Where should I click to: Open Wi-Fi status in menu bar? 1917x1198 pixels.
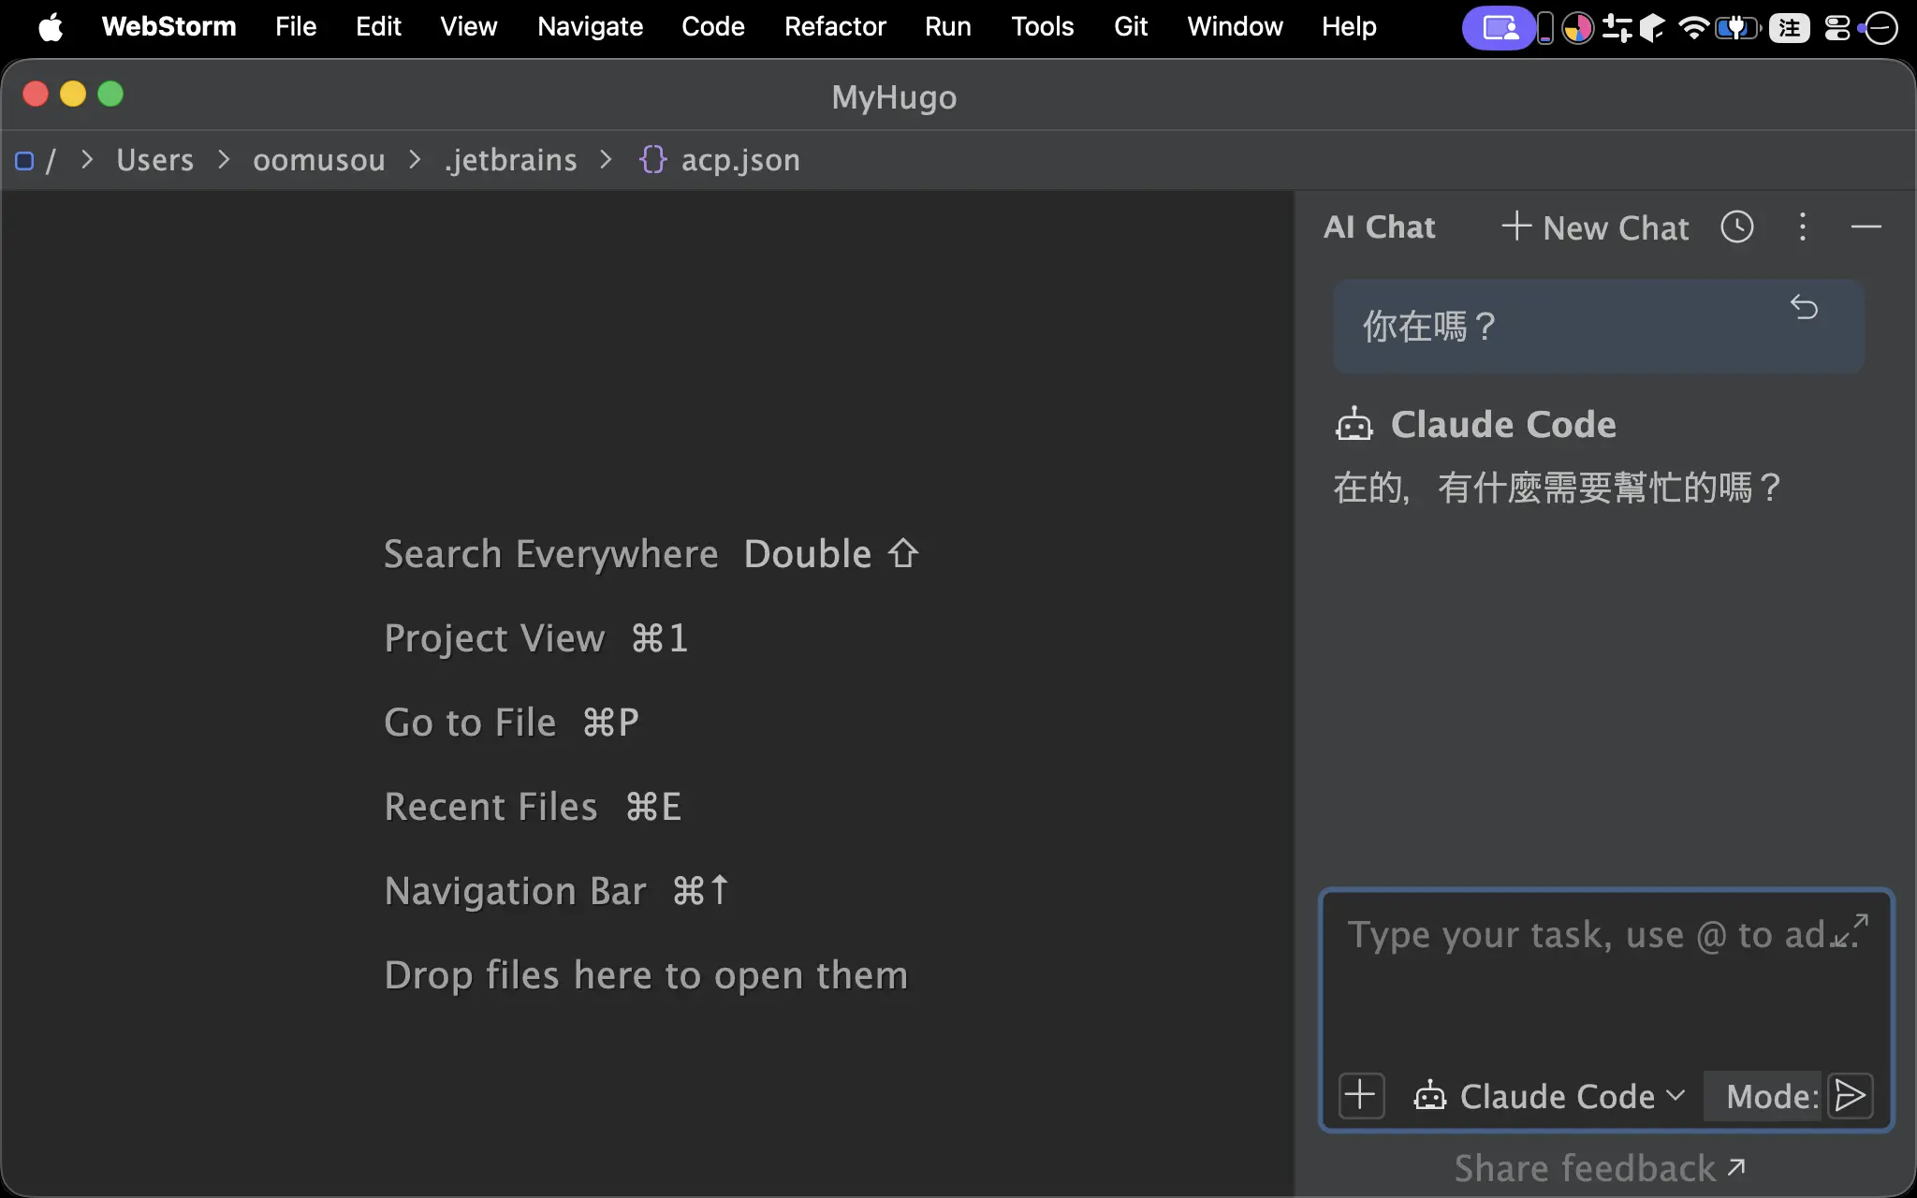tap(1693, 27)
